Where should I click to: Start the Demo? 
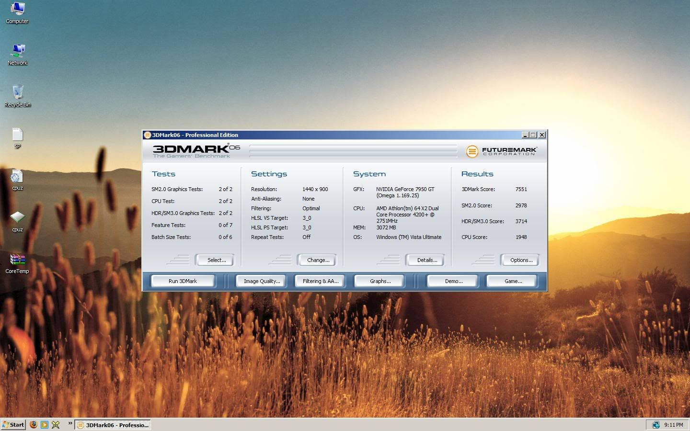(x=453, y=281)
